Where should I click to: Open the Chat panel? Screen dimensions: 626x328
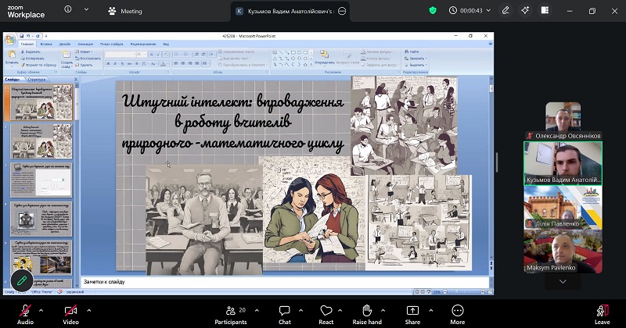285,315
